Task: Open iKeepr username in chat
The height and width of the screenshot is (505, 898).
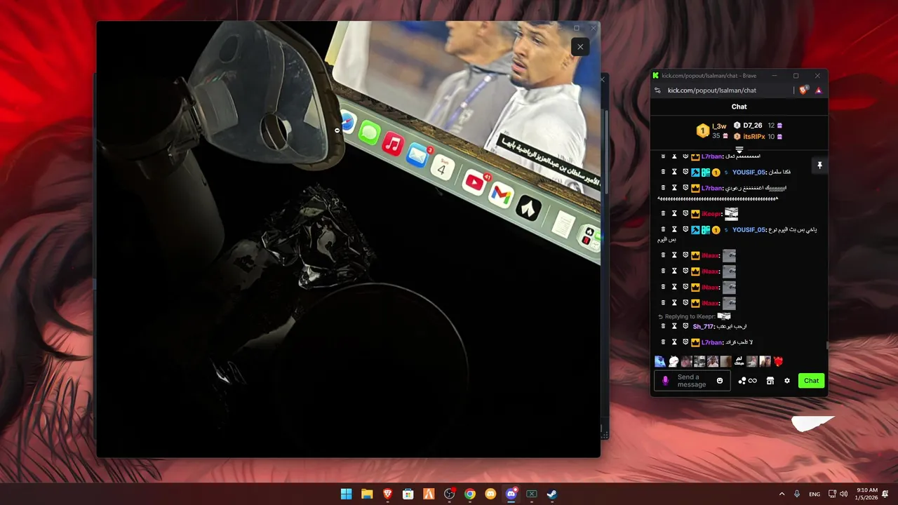Action: [x=711, y=214]
